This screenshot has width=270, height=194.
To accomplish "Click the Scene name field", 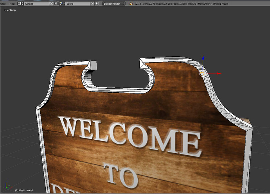I will point(78,4).
